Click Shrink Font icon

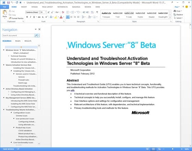pos(52,12)
